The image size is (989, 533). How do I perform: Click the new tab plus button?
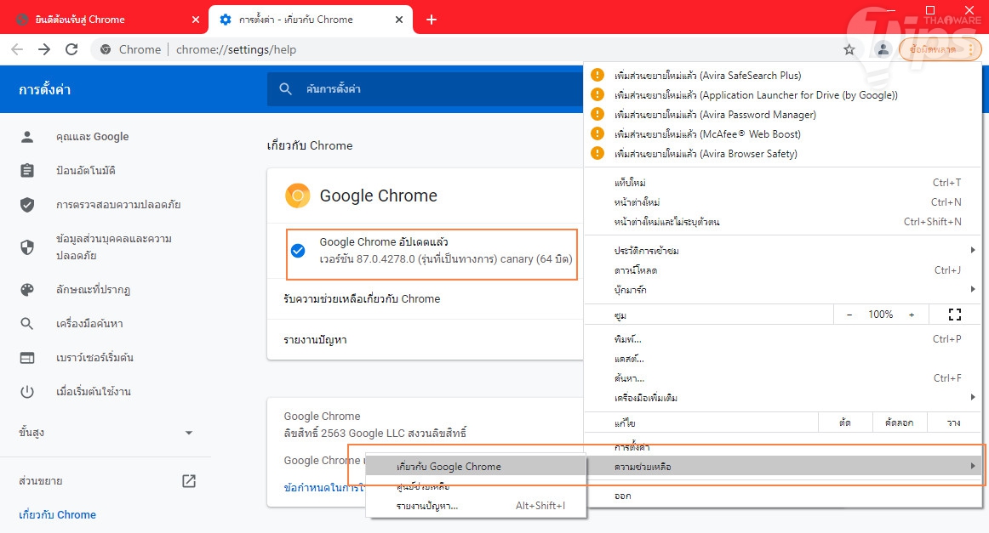pos(432,19)
